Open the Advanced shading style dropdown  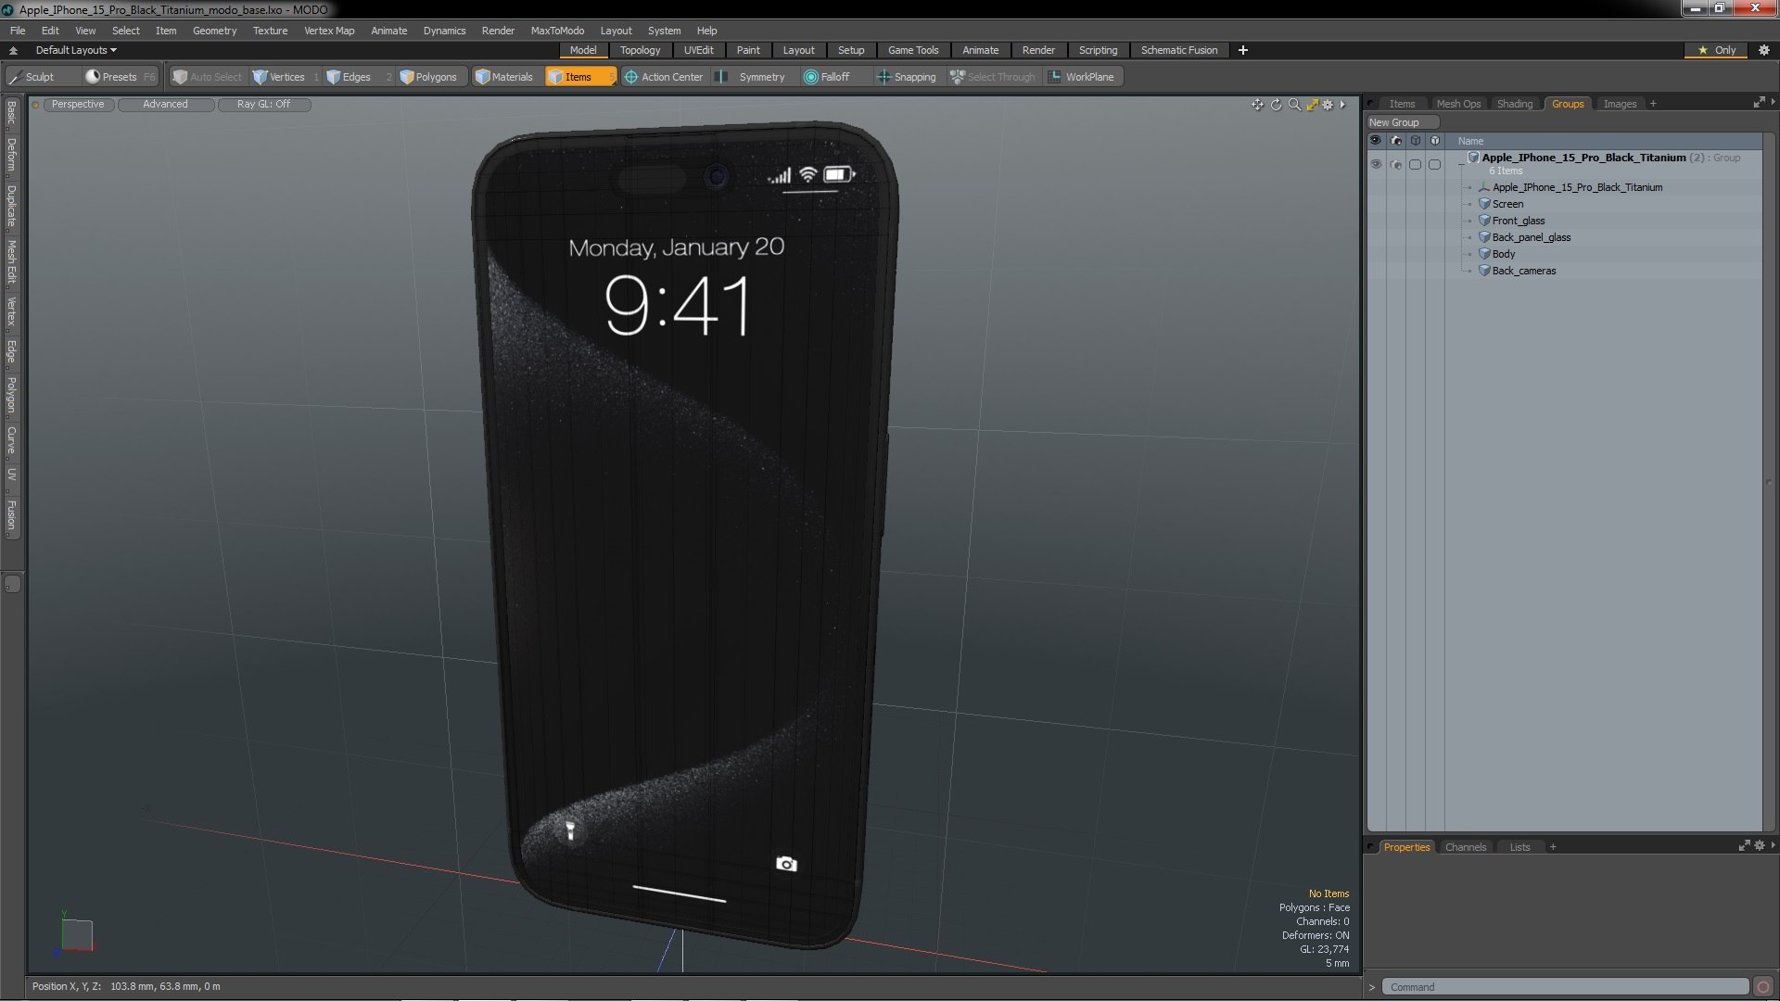click(x=165, y=105)
